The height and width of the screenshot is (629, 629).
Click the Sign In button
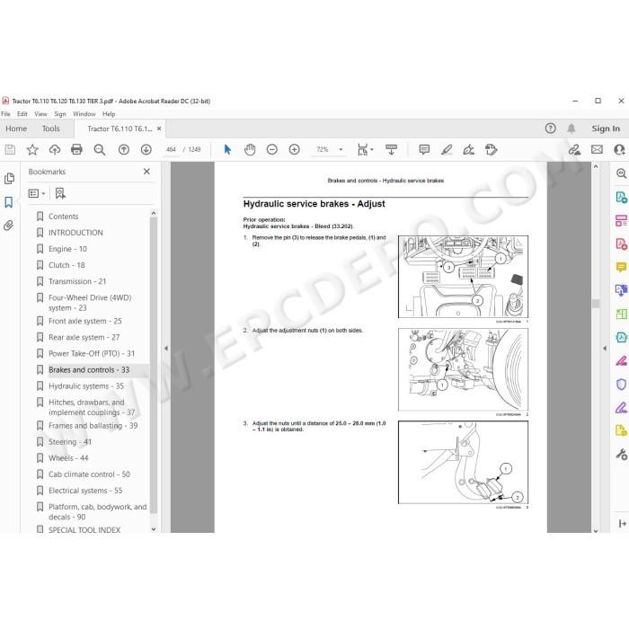pos(606,128)
